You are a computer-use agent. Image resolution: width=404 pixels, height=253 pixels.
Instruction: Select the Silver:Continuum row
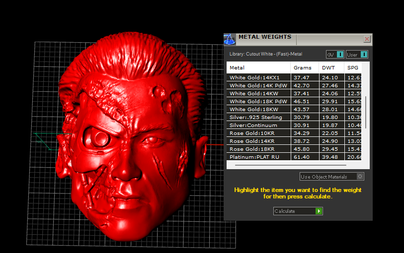(294, 126)
